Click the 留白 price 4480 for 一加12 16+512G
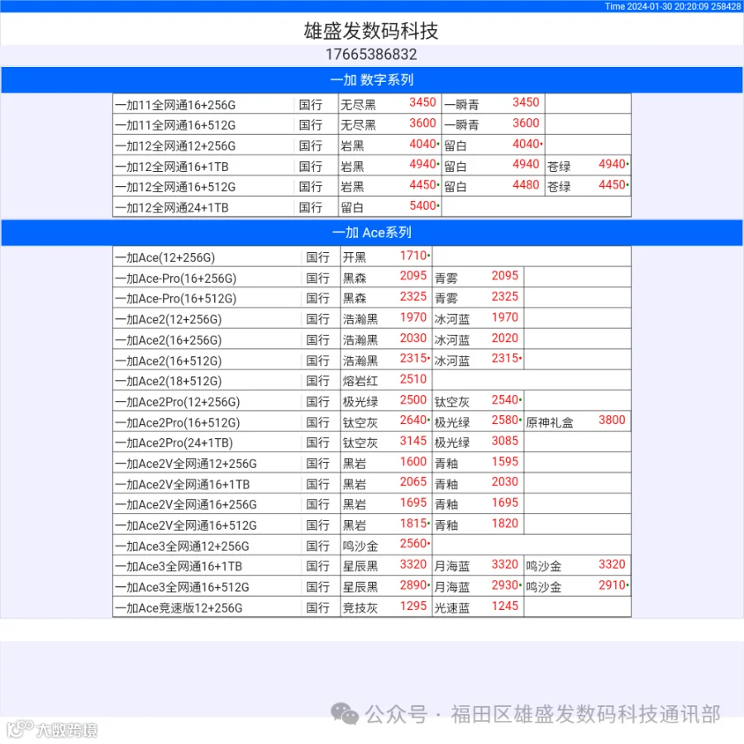 click(526, 185)
